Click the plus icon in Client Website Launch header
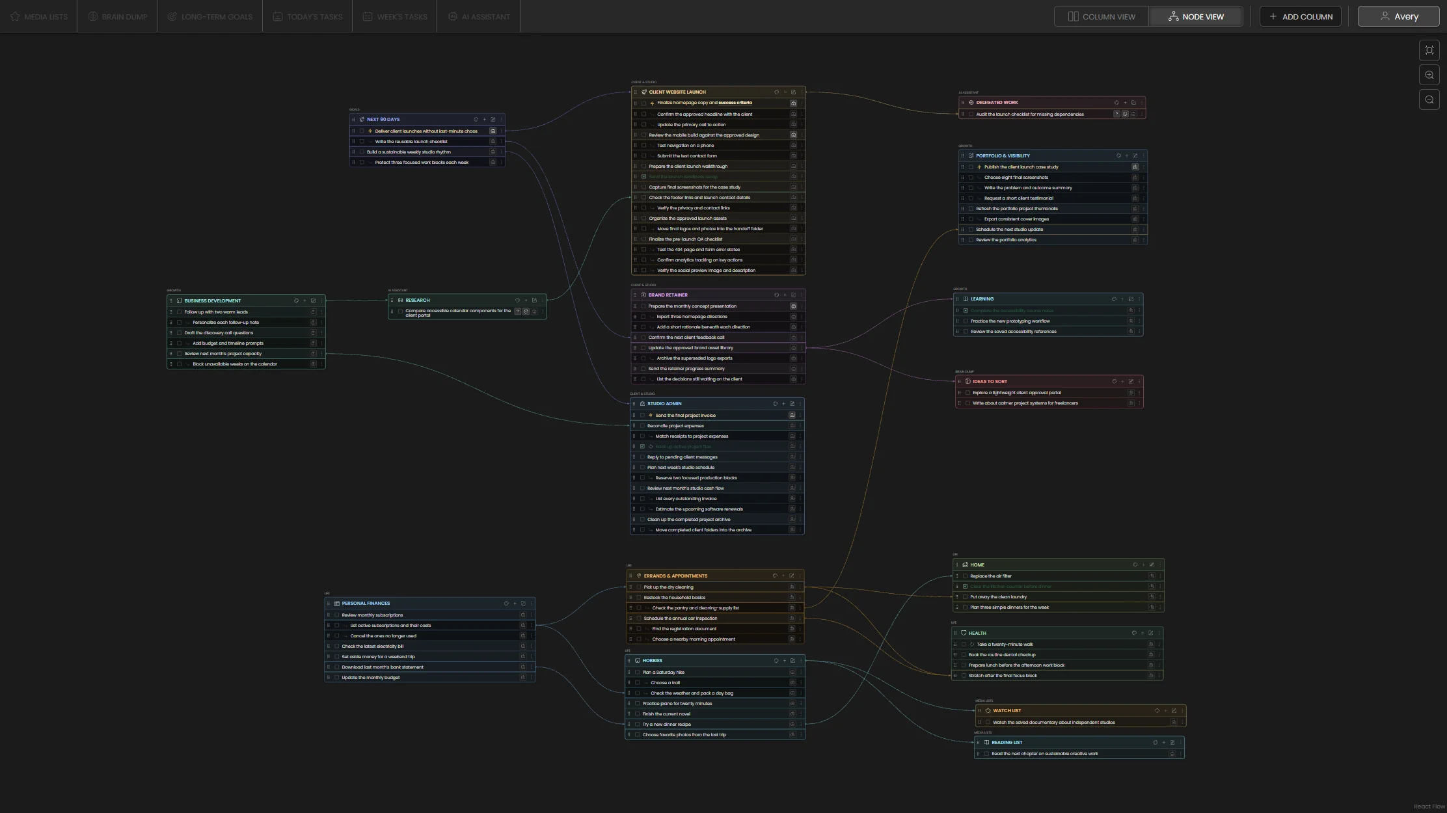 (785, 92)
